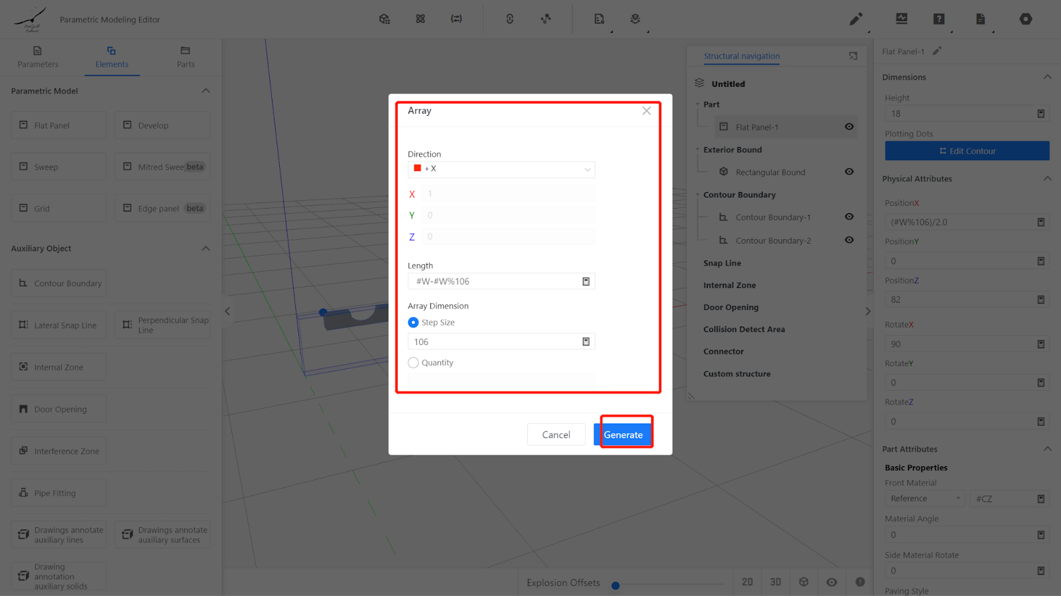Hide Flat Panel-1 using eye icon

[x=849, y=126]
